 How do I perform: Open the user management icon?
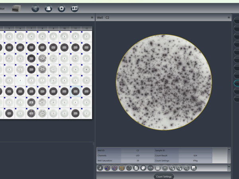(x=49, y=8)
